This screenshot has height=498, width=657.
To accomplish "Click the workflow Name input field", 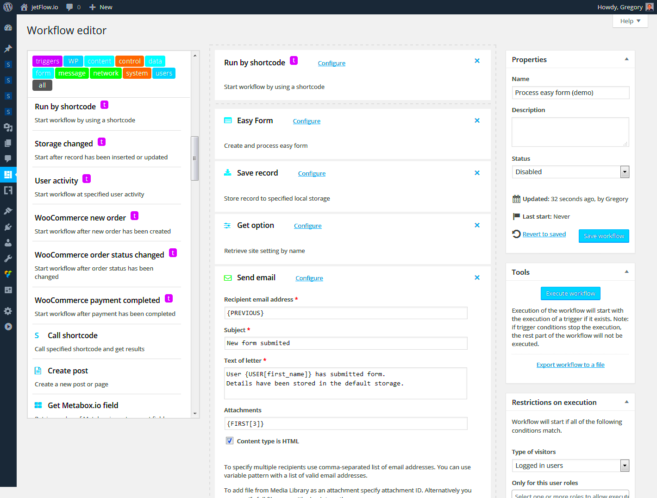I will 570,93.
